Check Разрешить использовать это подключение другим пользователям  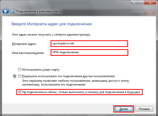coord(20,76)
